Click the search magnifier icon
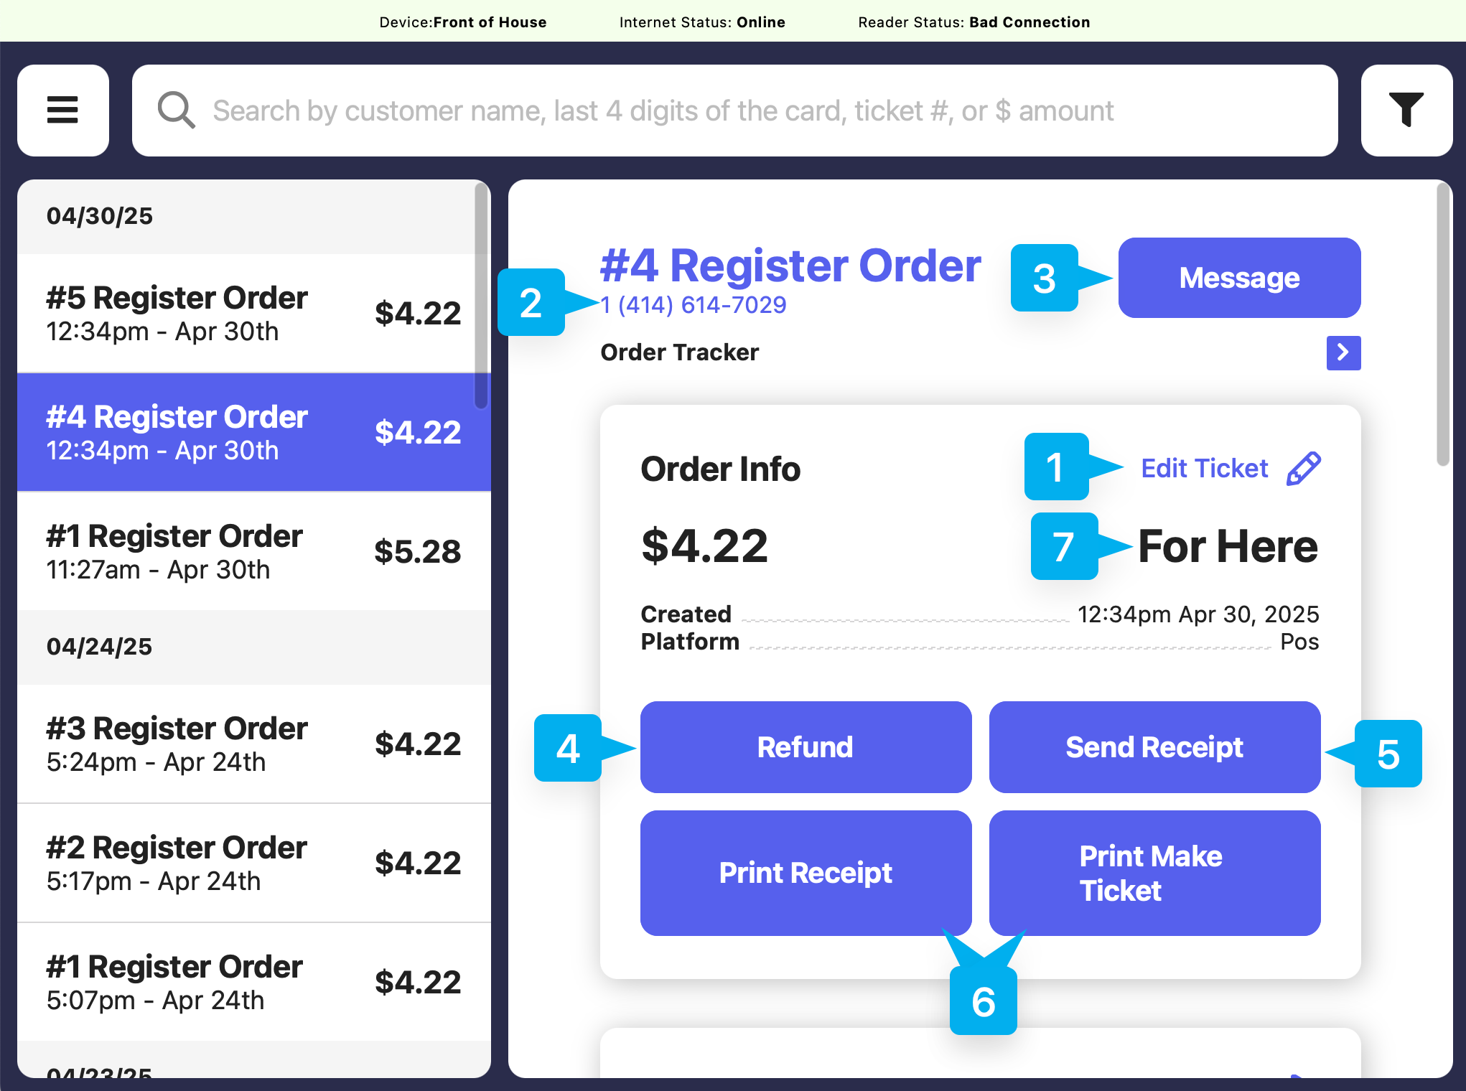This screenshot has height=1091, width=1466. (x=176, y=111)
